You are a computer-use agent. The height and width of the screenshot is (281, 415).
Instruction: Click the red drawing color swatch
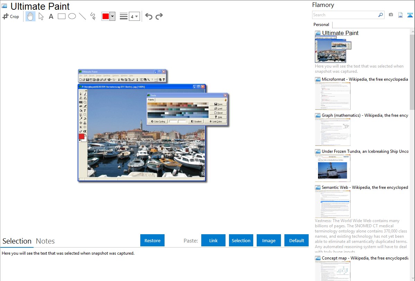coord(106,16)
